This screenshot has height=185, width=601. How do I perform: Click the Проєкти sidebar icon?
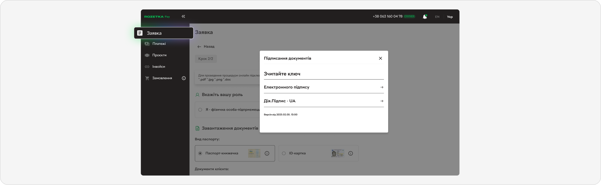[147, 55]
